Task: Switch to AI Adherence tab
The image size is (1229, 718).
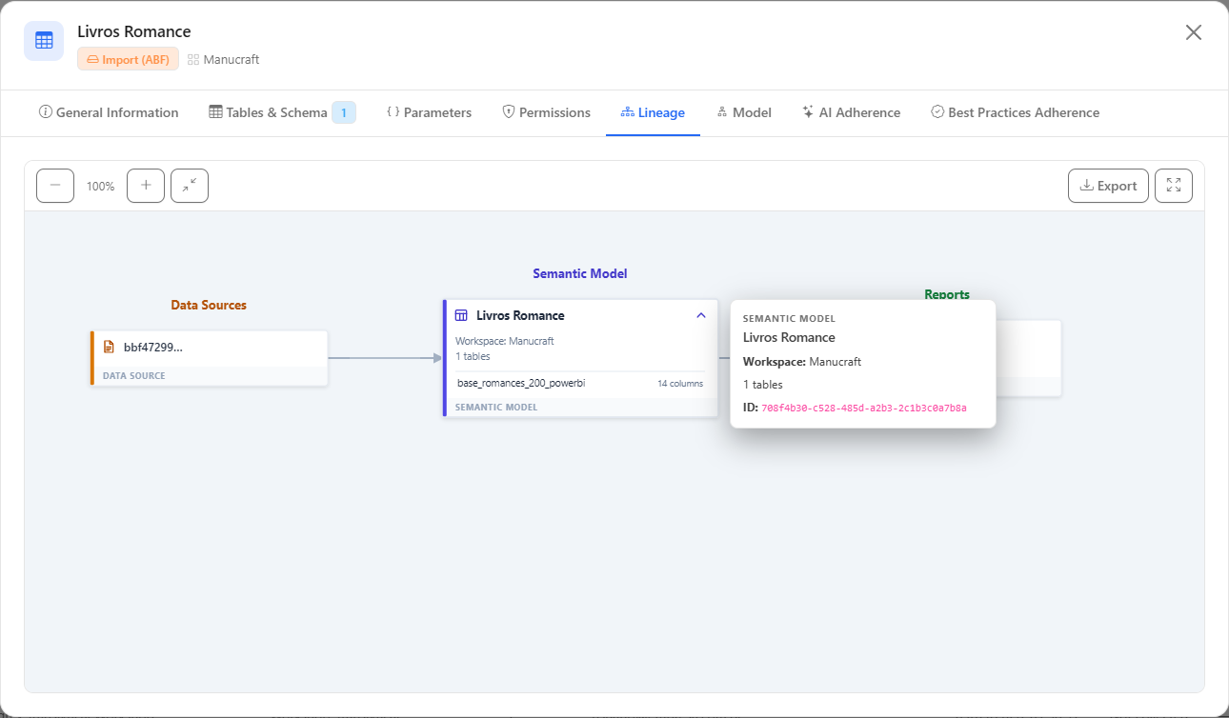Action: click(x=851, y=112)
